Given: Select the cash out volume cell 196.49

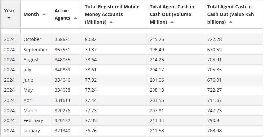Looking at the screenshot, I should click(156, 50).
